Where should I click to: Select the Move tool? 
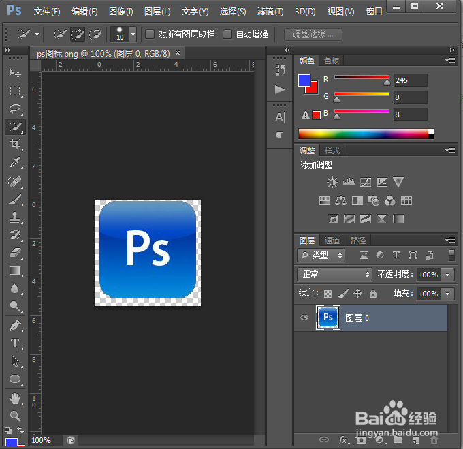coord(15,73)
